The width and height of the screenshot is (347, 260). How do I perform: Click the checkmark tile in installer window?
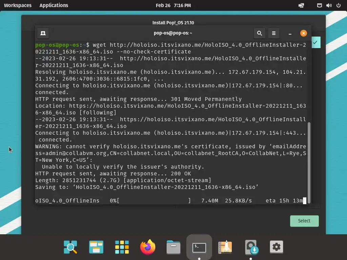tap(316, 42)
